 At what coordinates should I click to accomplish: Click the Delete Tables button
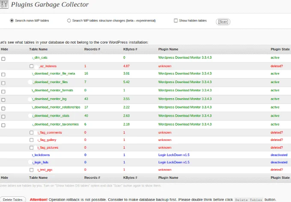[x=13, y=199]
